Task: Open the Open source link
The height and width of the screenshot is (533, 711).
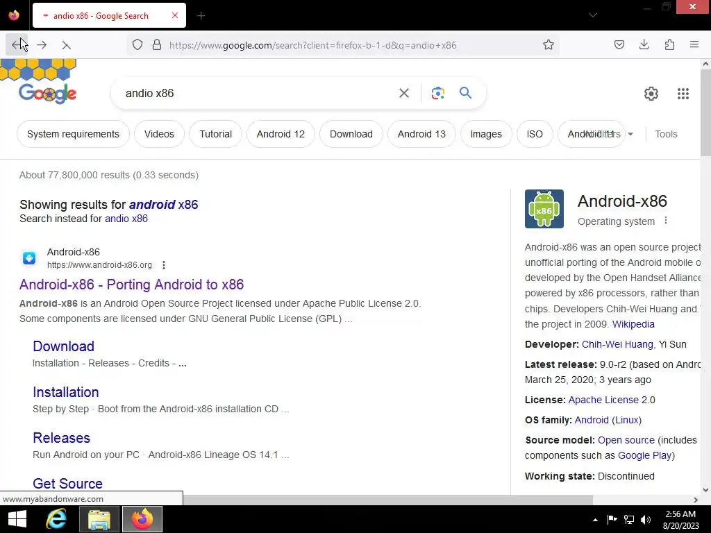Action: point(626,440)
